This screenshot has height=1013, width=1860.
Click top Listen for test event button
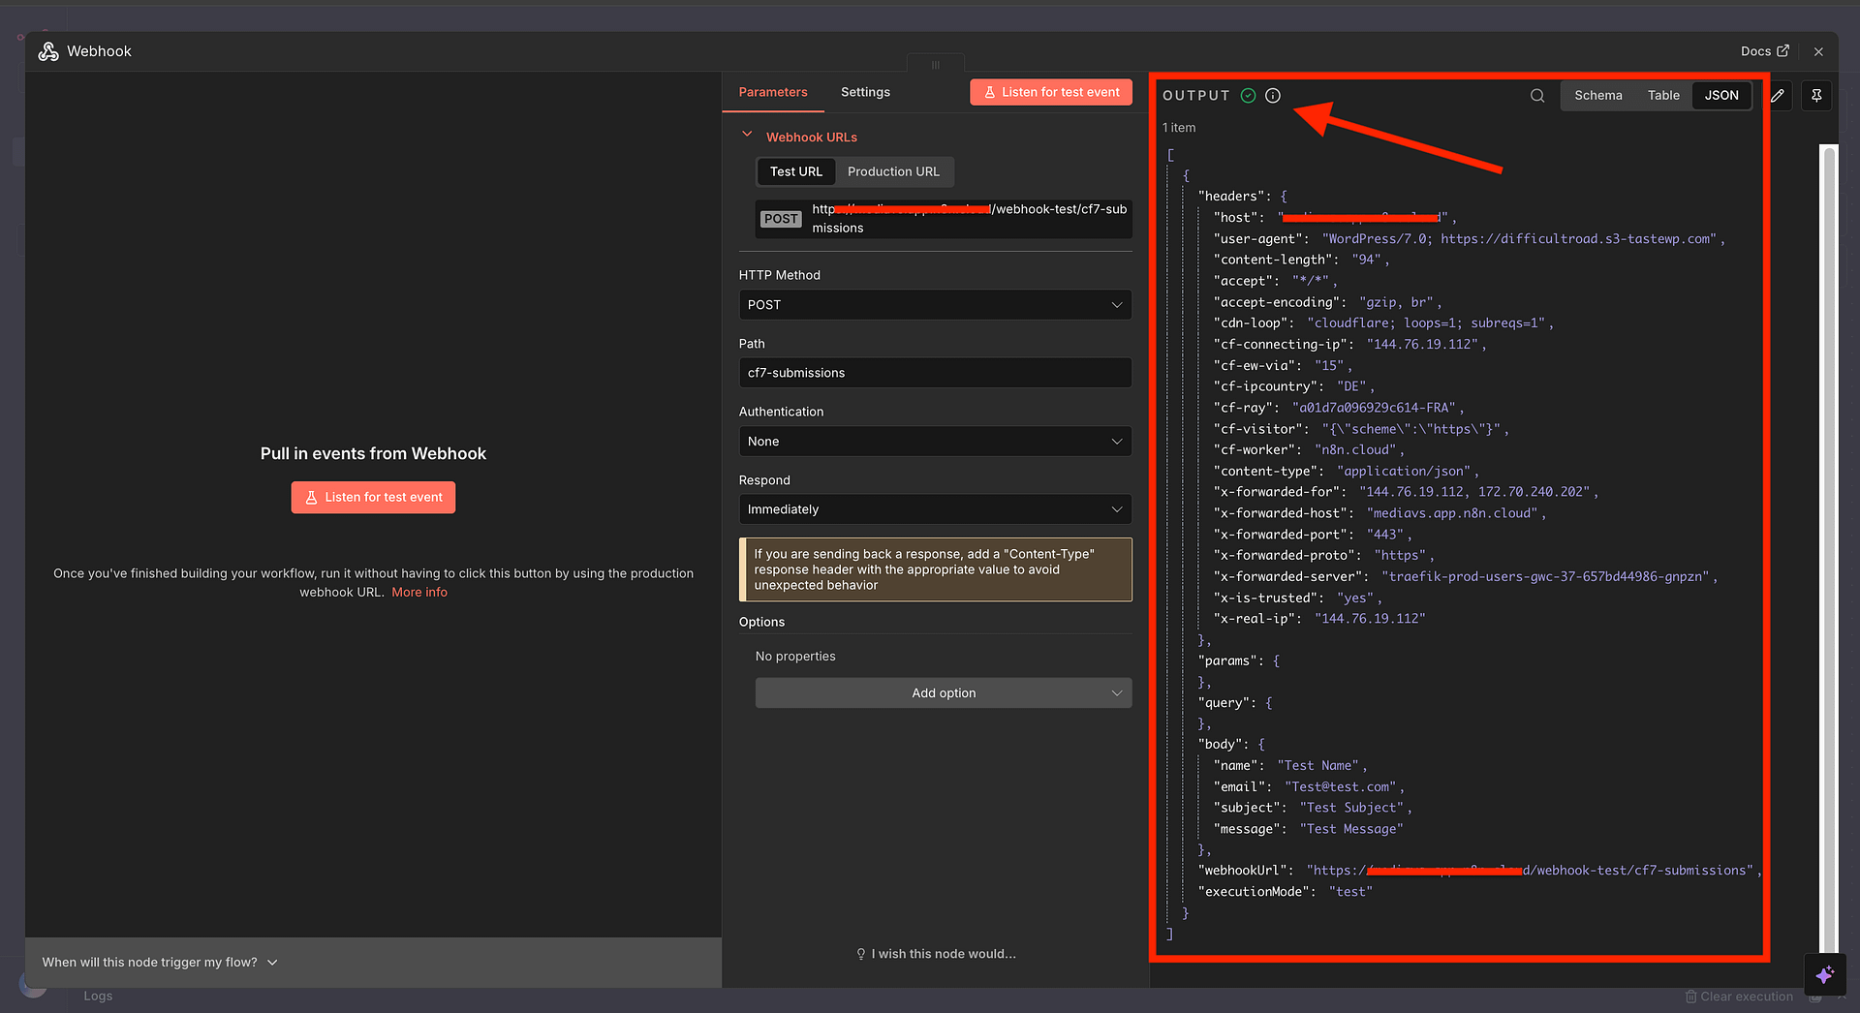point(1051,92)
